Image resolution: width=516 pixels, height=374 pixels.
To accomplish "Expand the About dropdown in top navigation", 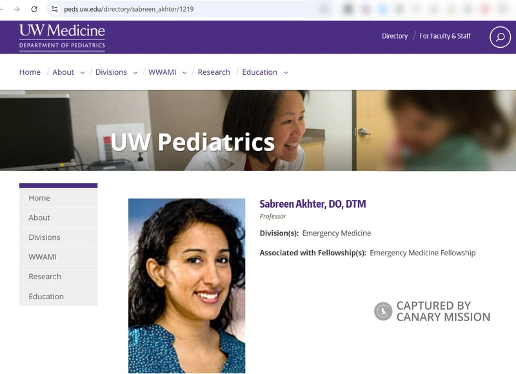I will tap(83, 73).
